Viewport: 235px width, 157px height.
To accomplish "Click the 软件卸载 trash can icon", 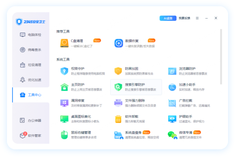I will coord(118,119).
